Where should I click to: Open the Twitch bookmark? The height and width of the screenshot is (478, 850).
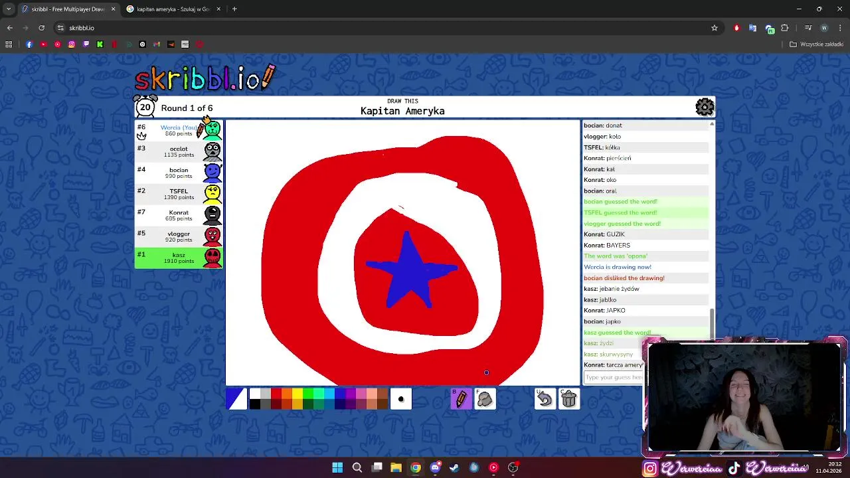click(86, 44)
